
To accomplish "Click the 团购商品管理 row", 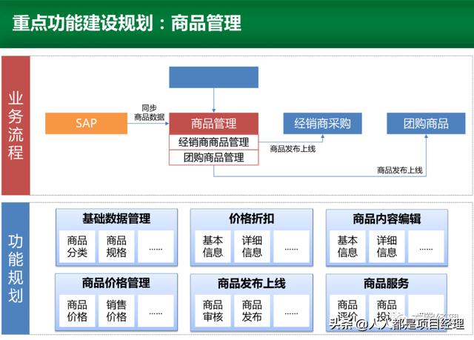I will (213, 157).
